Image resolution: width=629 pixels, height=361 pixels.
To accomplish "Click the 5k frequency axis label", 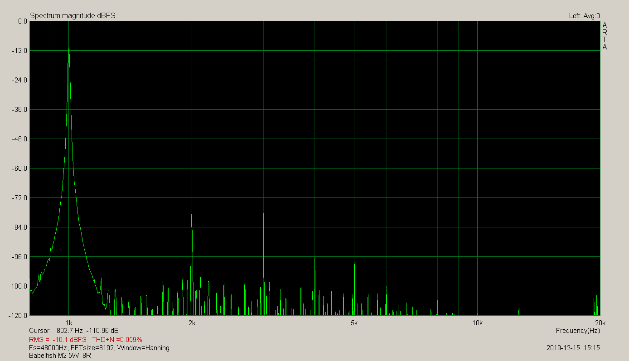I will tap(354, 323).
